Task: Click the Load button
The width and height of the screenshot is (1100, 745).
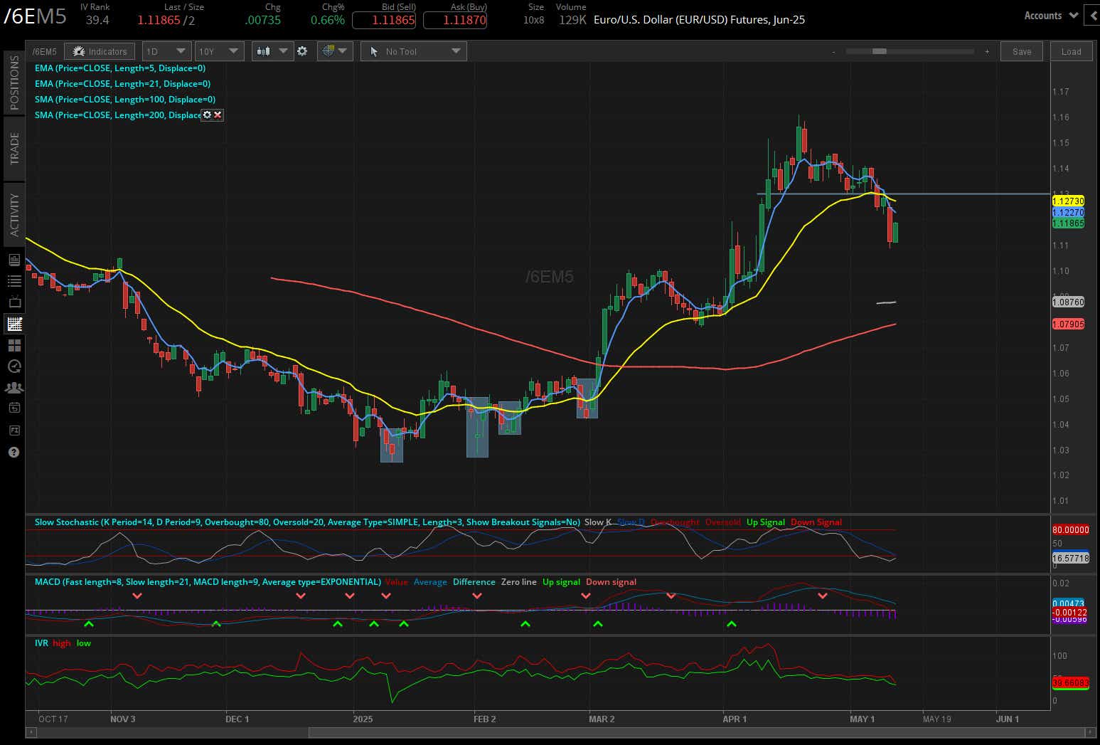Action: 1071,51
